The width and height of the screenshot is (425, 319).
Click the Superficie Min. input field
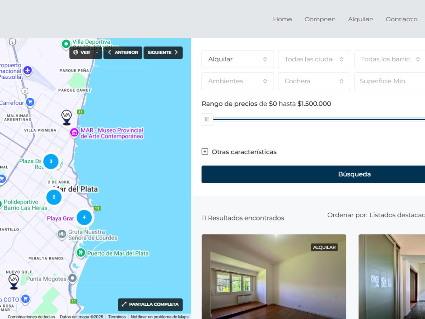(x=390, y=81)
